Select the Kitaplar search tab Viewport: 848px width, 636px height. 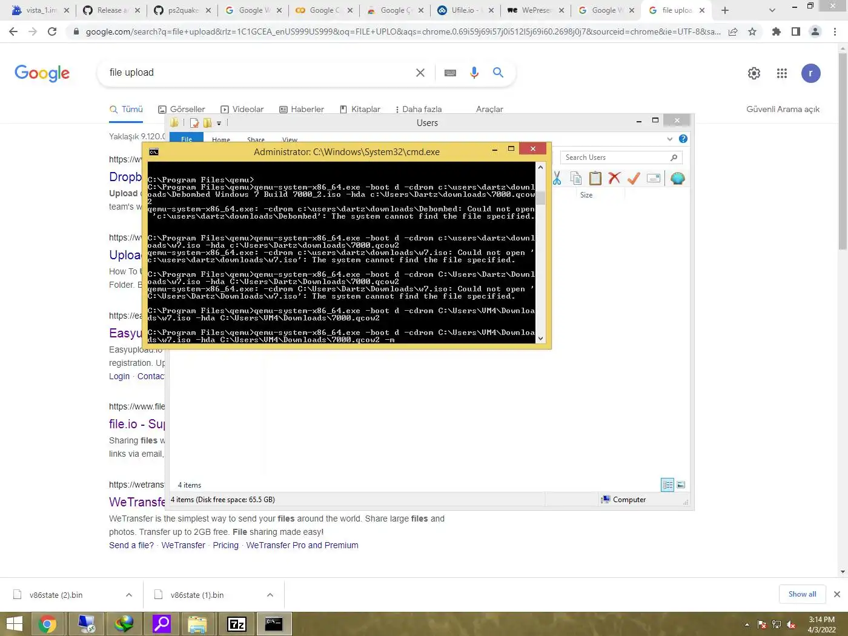[x=360, y=109]
